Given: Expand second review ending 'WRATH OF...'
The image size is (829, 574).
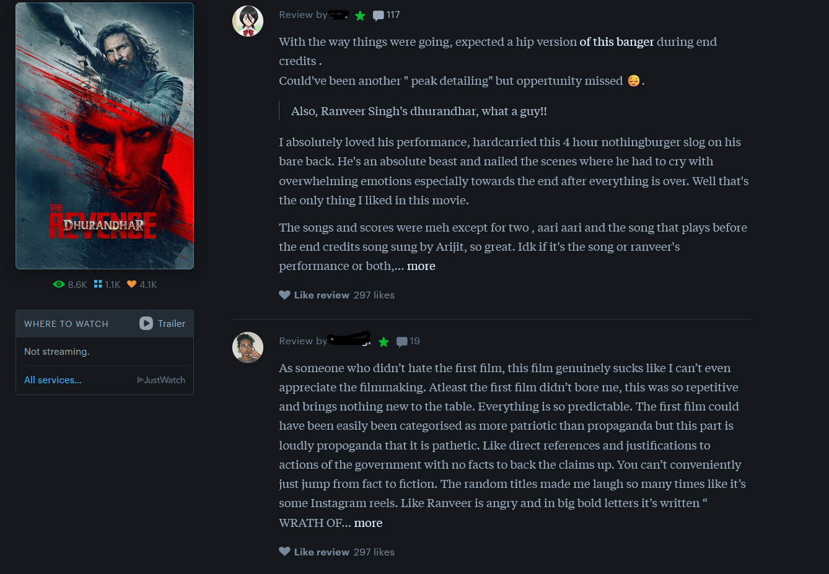Looking at the screenshot, I should pos(368,523).
